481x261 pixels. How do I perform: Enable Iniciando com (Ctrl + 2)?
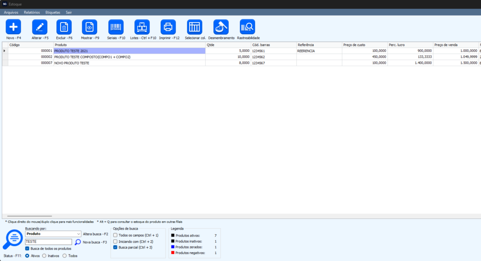tap(116, 241)
